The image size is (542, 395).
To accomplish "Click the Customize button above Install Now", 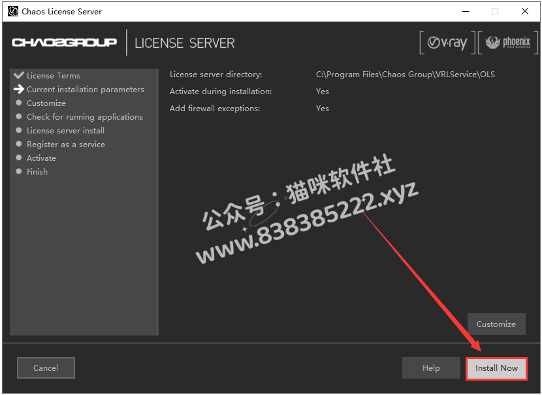I will tap(496, 324).
